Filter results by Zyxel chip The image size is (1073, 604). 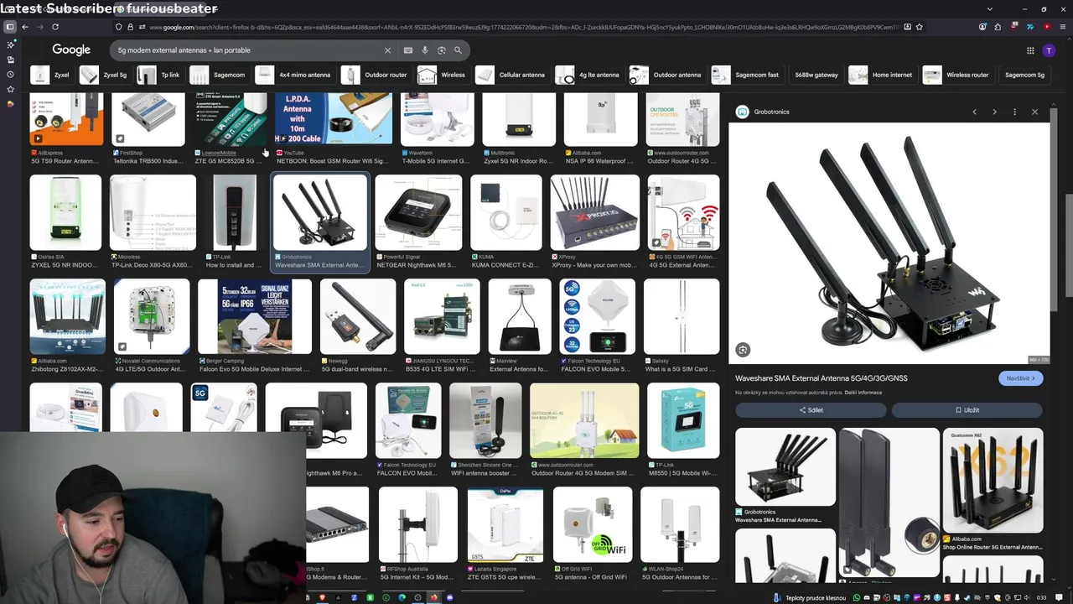coord(52,75)
